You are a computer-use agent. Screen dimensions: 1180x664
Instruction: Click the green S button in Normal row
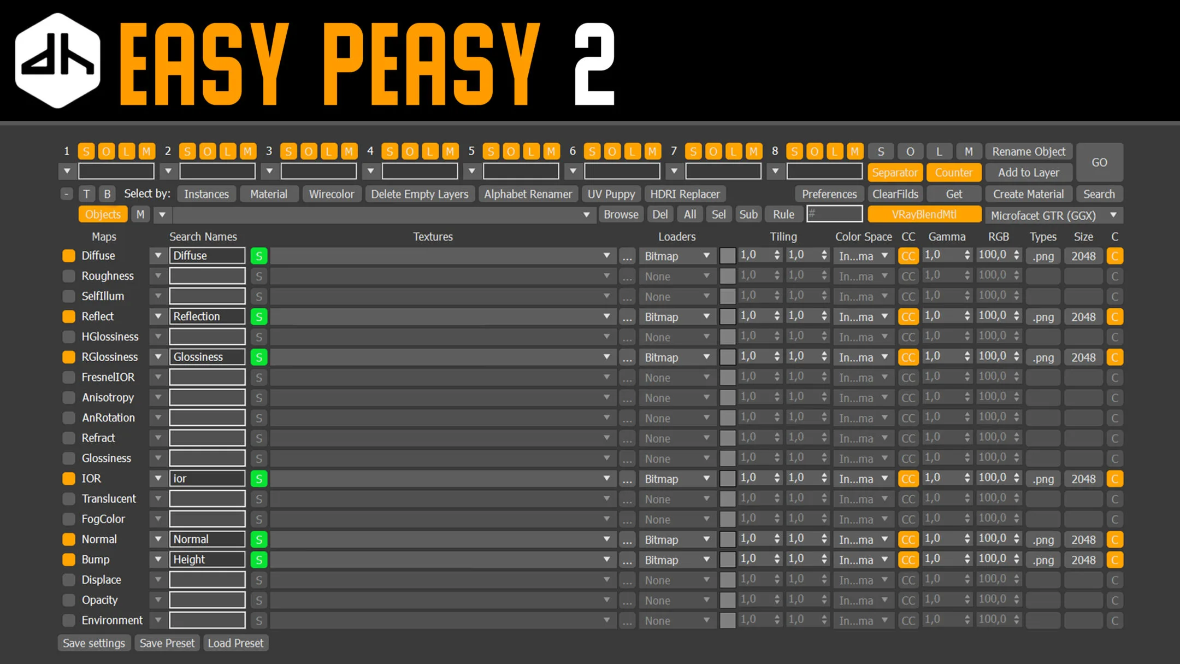pos(259,539)
